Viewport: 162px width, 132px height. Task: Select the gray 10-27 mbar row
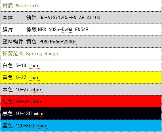click(81, 89)
